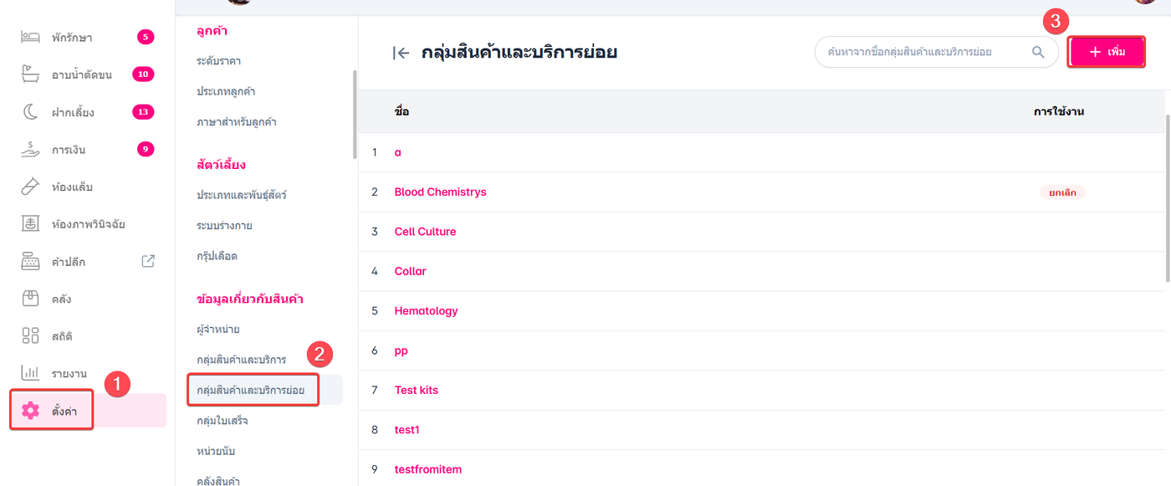Click the pink gear ตั้งค่า icon
This screenshot has width=1171, height=486.
pyautogui.click(x=31, y=410)
